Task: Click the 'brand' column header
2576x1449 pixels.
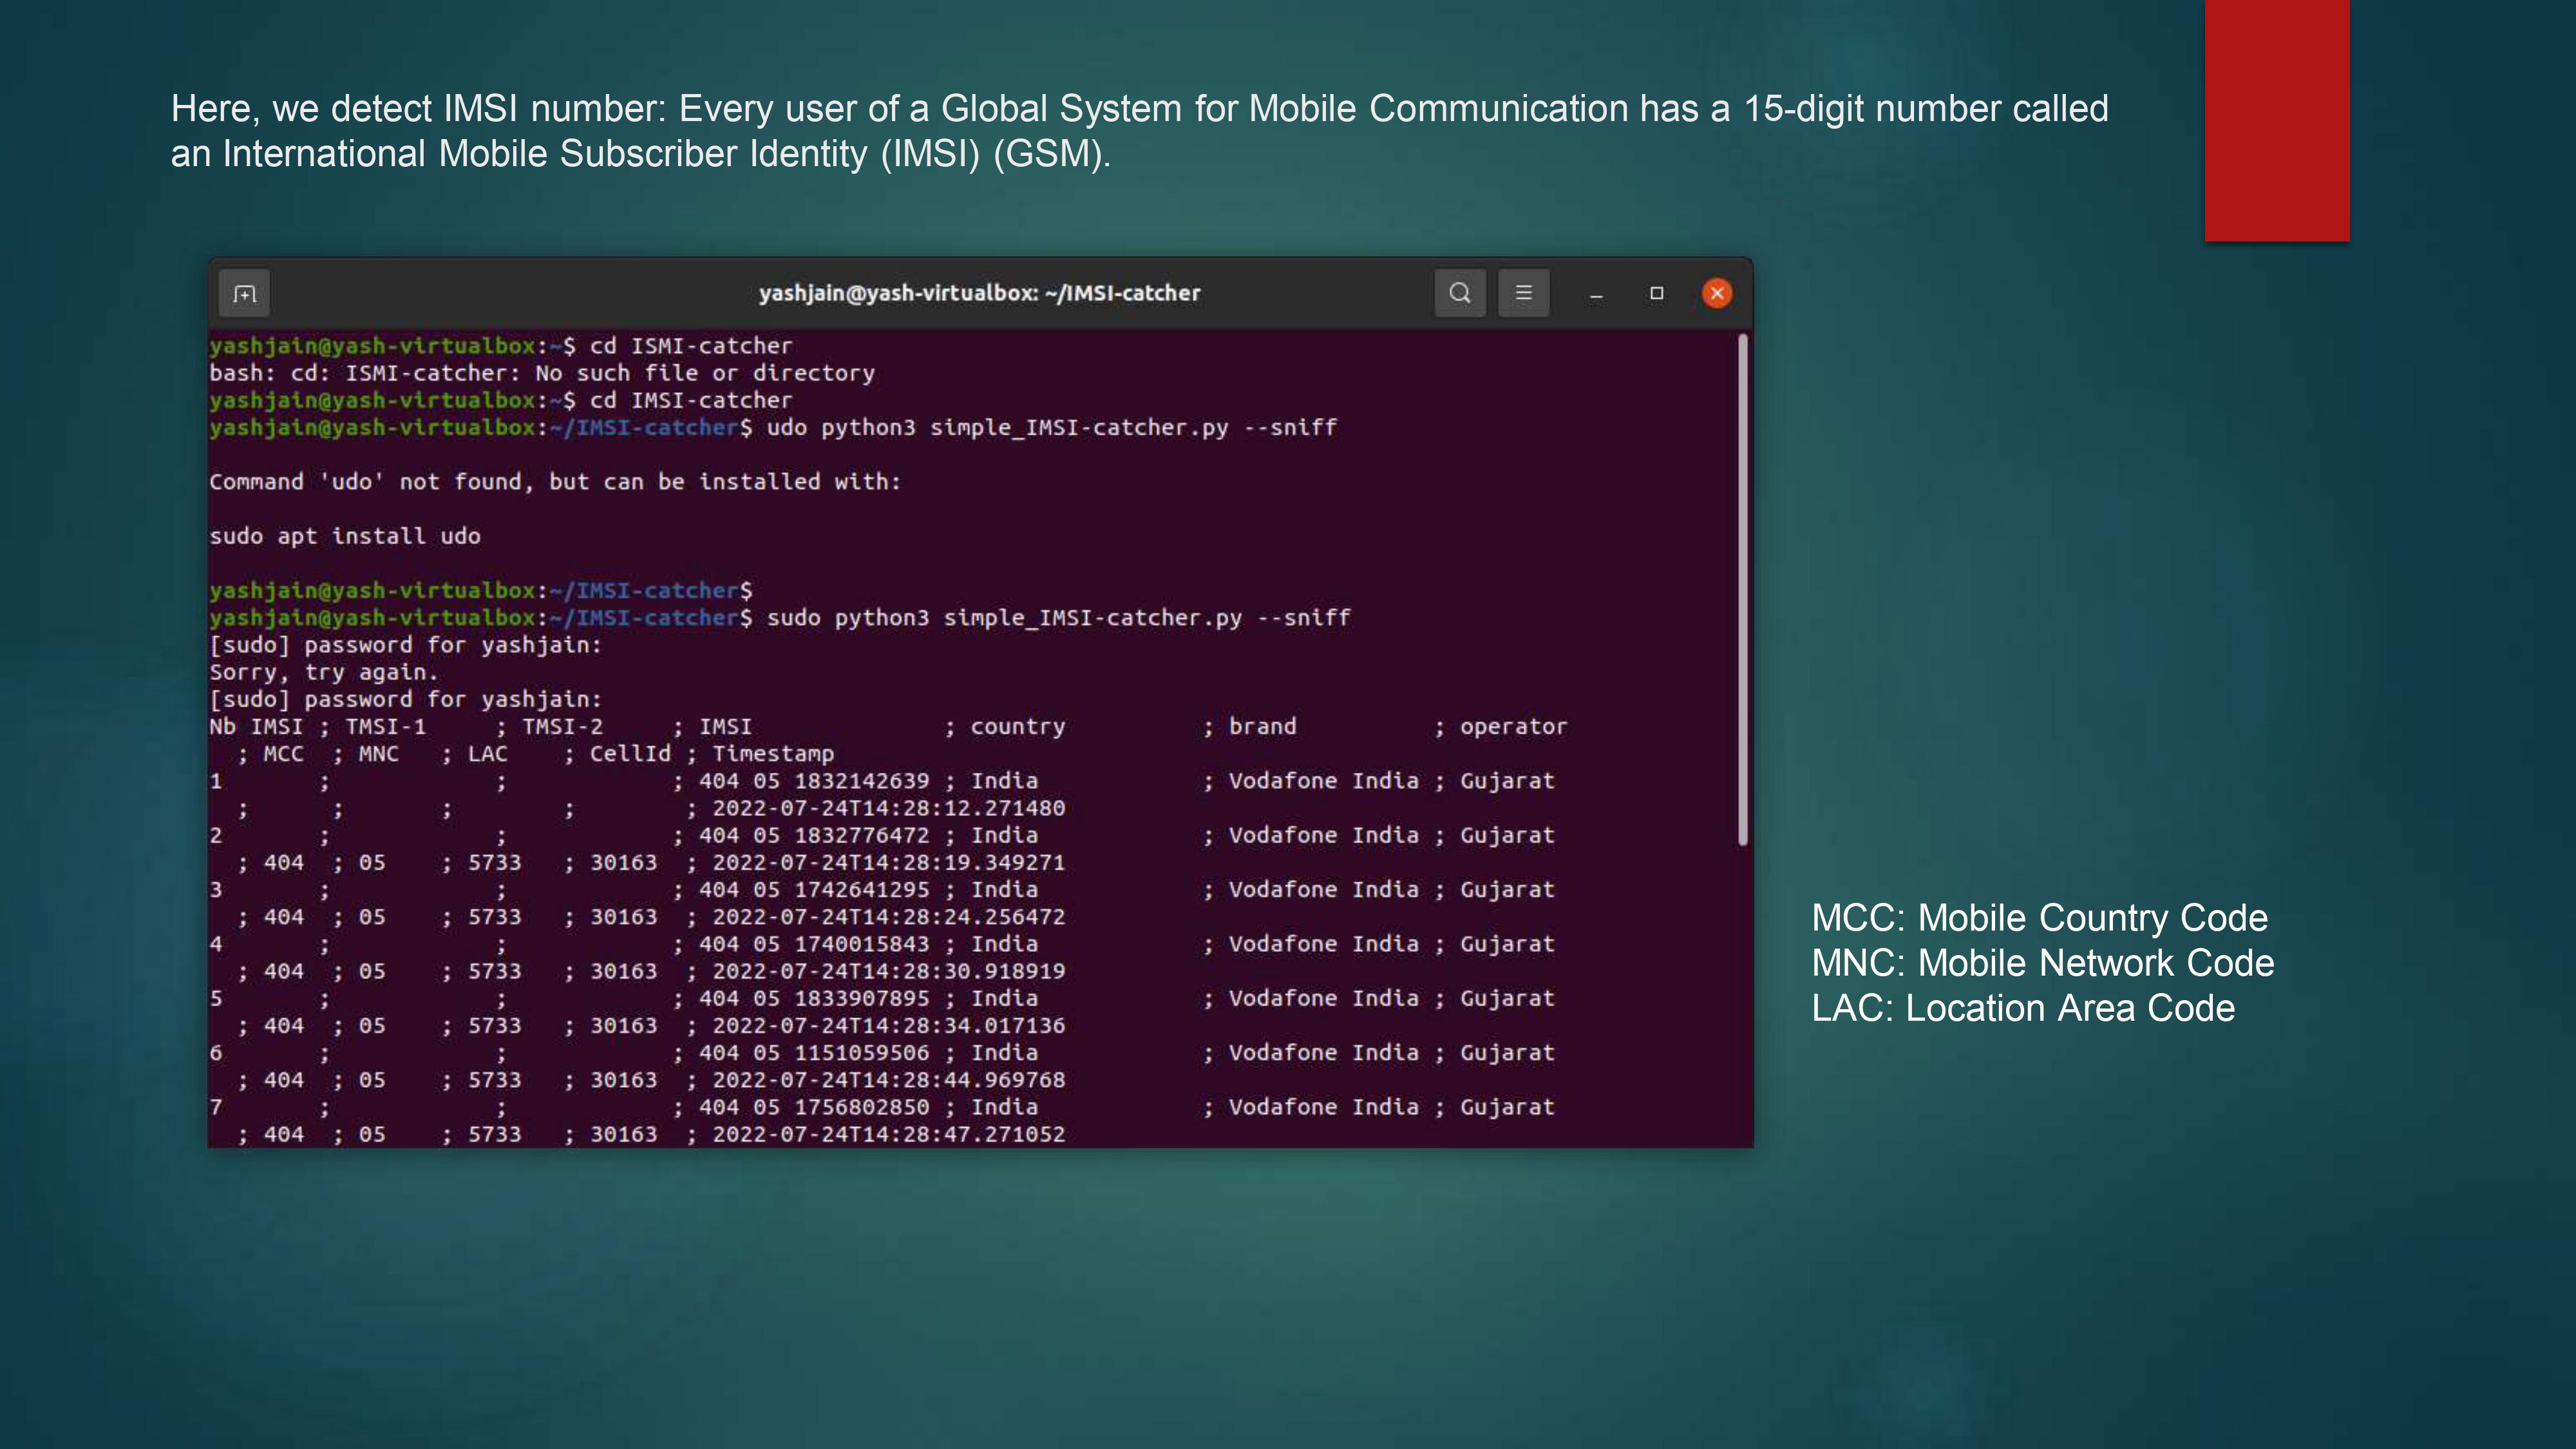Action: (1262, 726)
